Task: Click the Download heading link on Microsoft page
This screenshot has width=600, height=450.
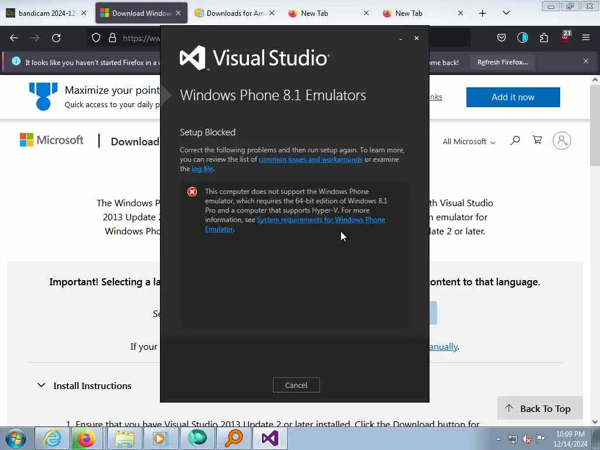Action: point(135,142)
